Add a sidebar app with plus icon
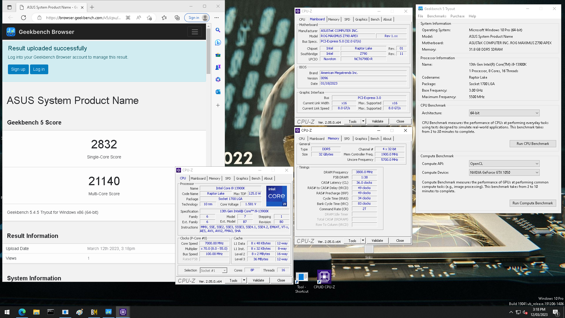Viewport: 565px width, 318px height. [218, 105]
